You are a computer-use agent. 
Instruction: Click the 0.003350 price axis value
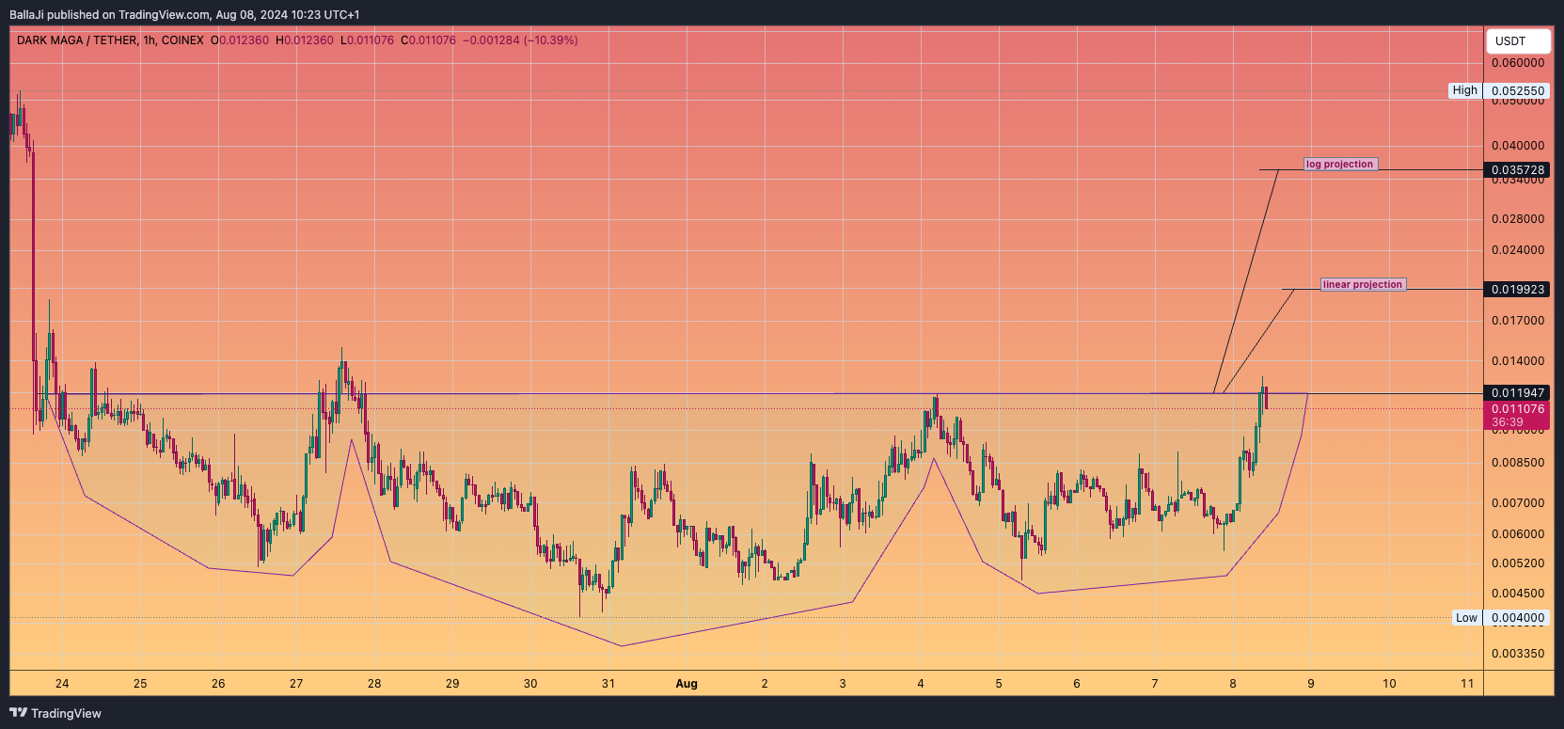1518,654
